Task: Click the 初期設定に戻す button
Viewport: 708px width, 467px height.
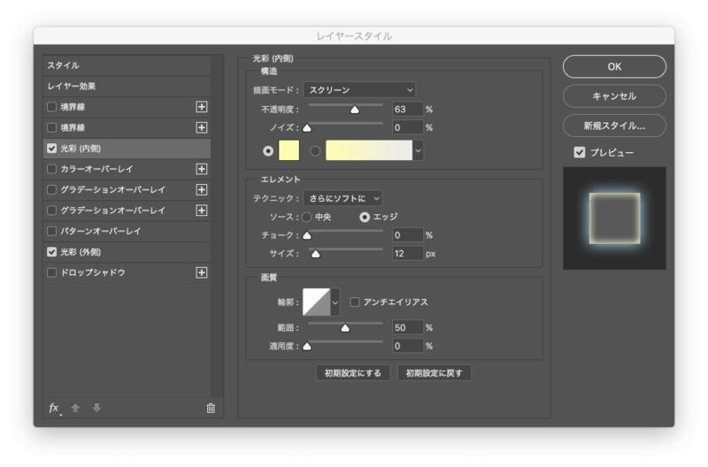Action: pyautogui.click(x=435, y=373)
